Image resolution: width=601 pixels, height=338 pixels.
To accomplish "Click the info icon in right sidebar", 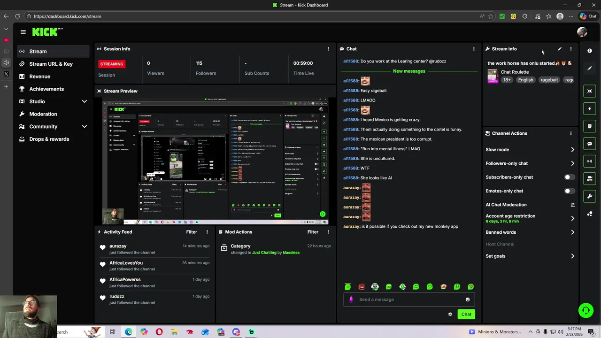I will (x=590, y=51).
